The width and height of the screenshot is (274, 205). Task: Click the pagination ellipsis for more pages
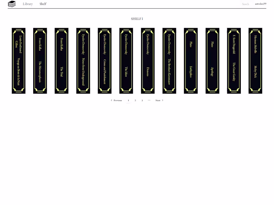click(149, 100)
